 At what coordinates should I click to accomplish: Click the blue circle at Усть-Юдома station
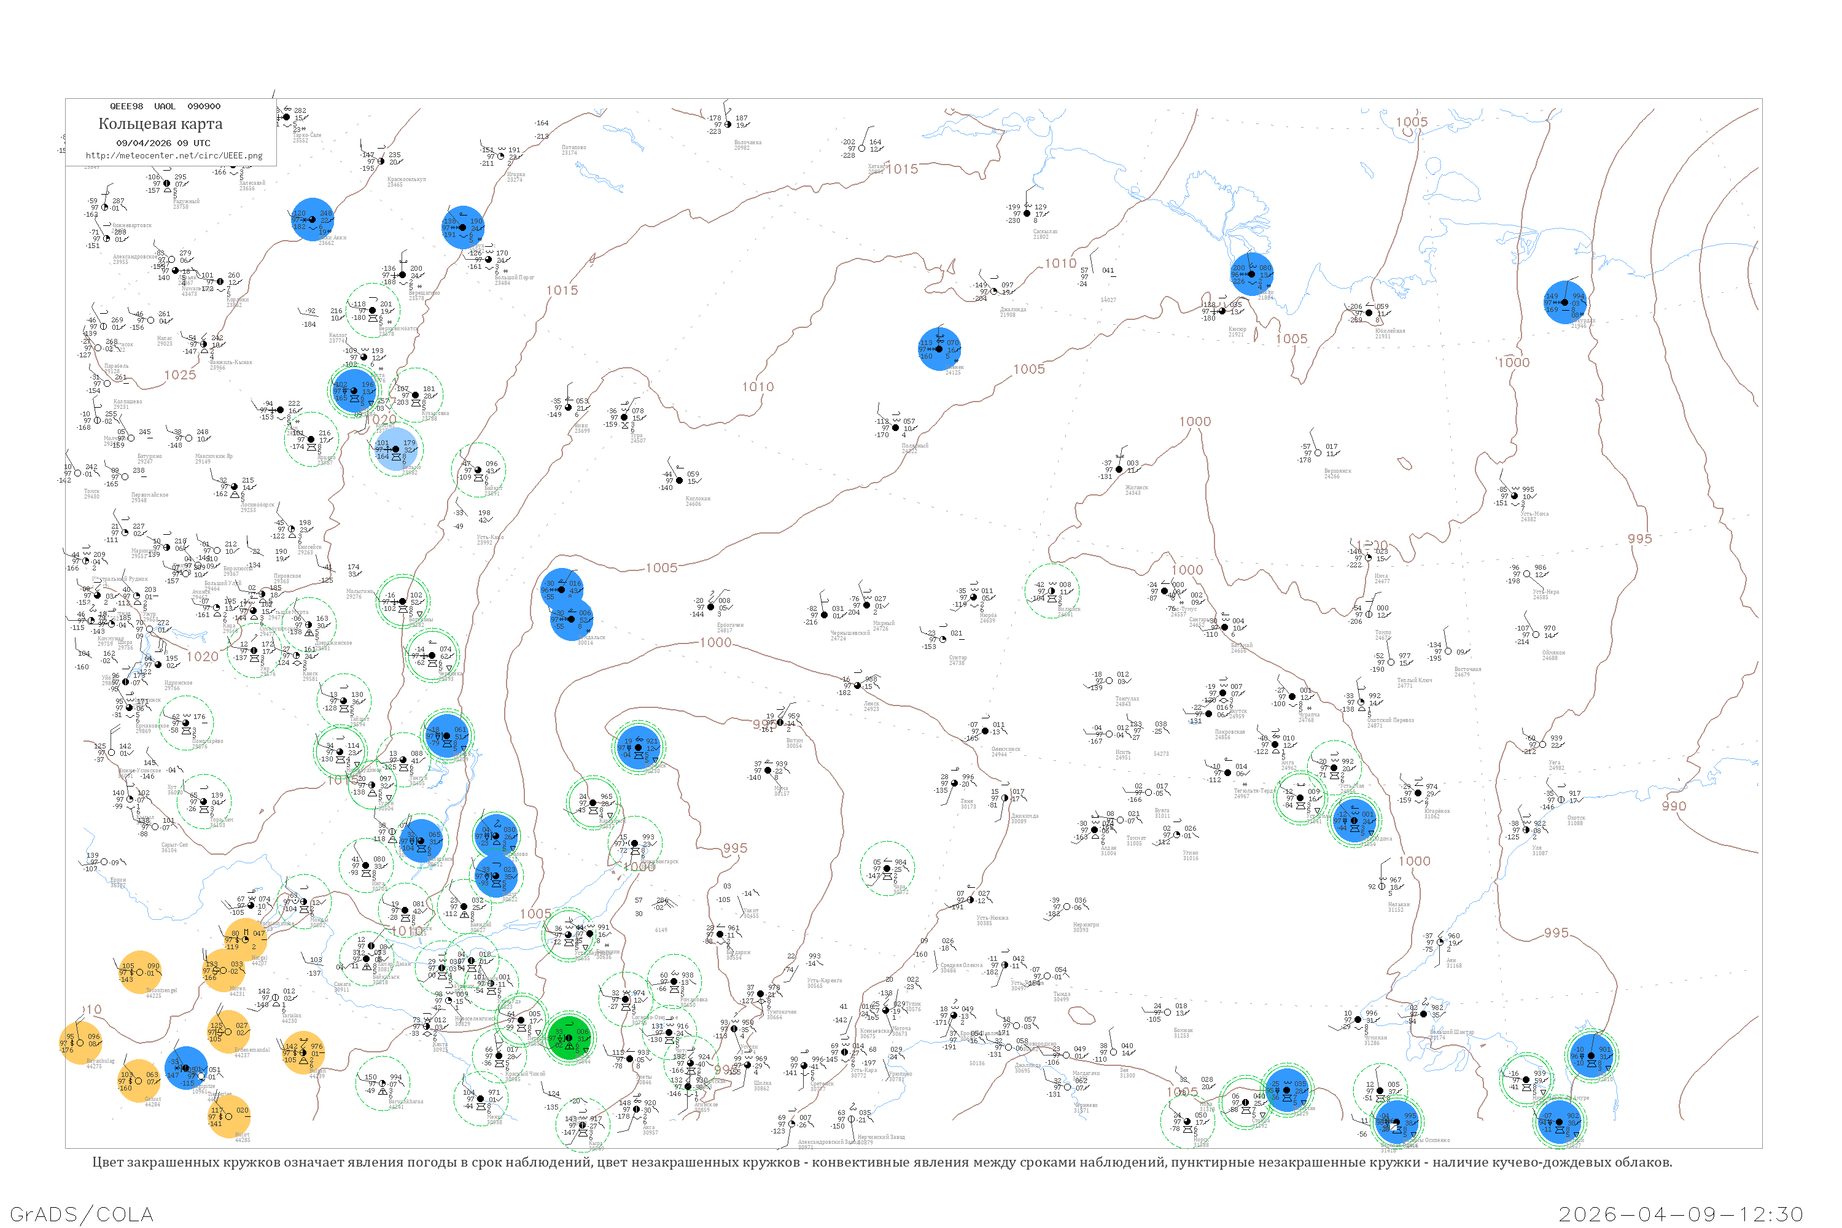tap(1354, 820)
